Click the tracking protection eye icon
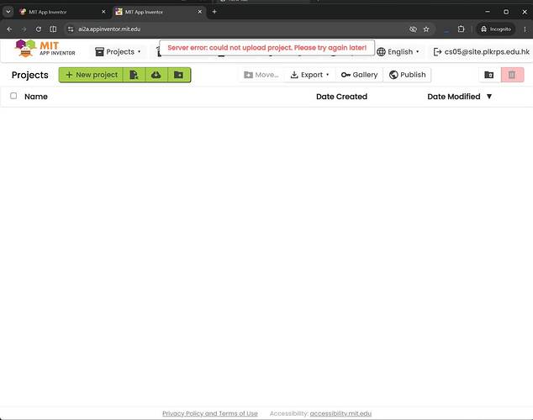Image resolution: width=533 pixels, height=420 pixels. point(413,29)
